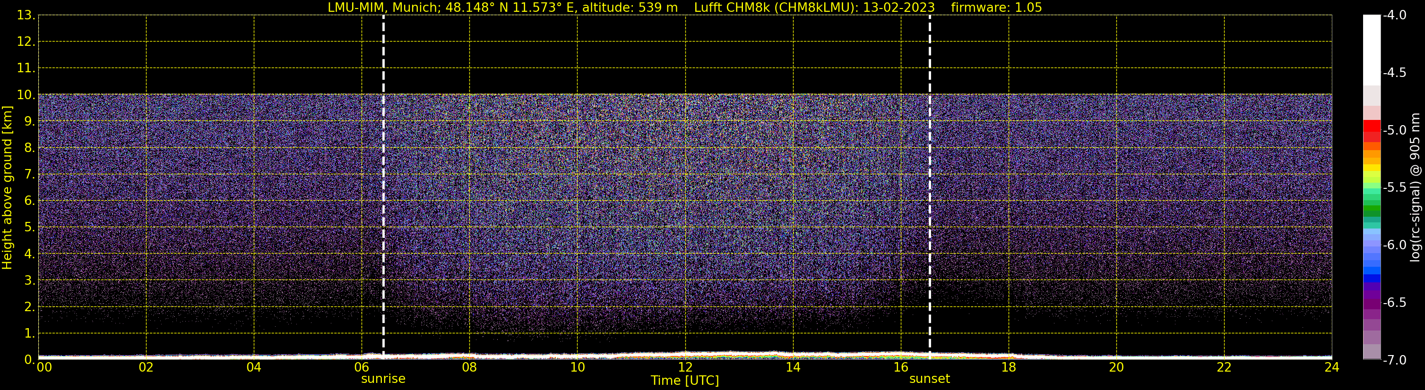This screenshot has width=1425, height=390.
Task: Click the time axis tick '18'
Action: click(1009, 367)
